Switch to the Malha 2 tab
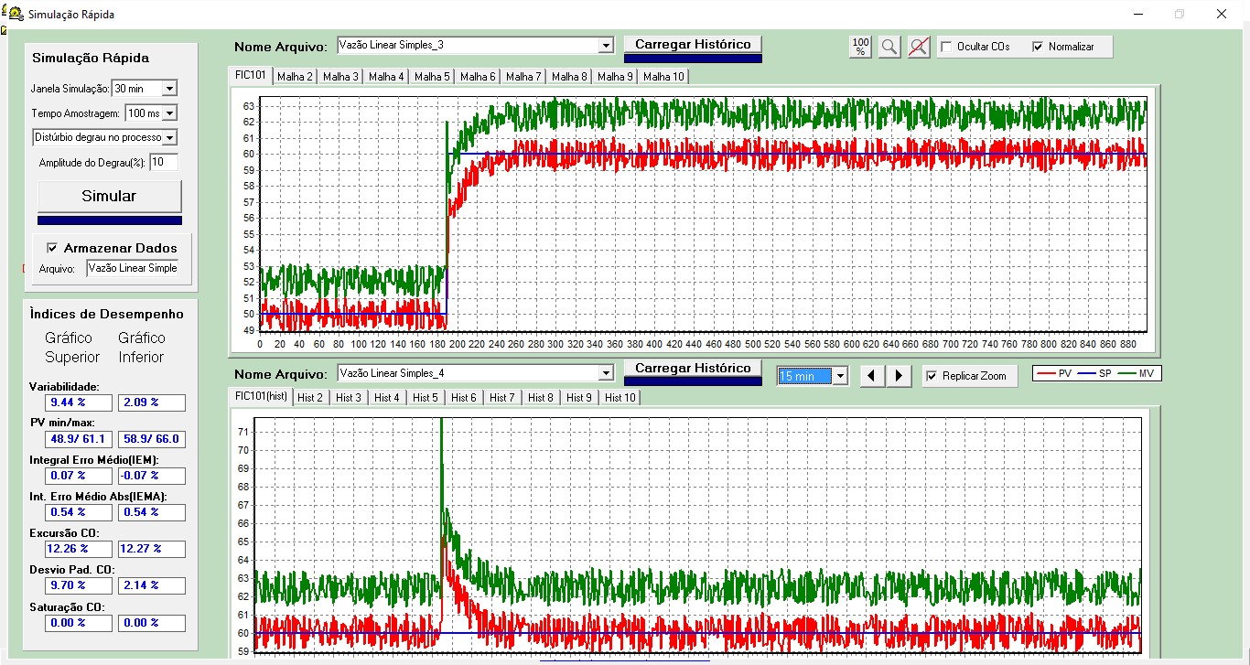This screenshot has width=1250, height=665. pyautogui.click(x=295, y=76)
